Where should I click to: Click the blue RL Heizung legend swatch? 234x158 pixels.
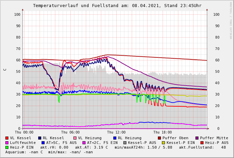point(115,138)
